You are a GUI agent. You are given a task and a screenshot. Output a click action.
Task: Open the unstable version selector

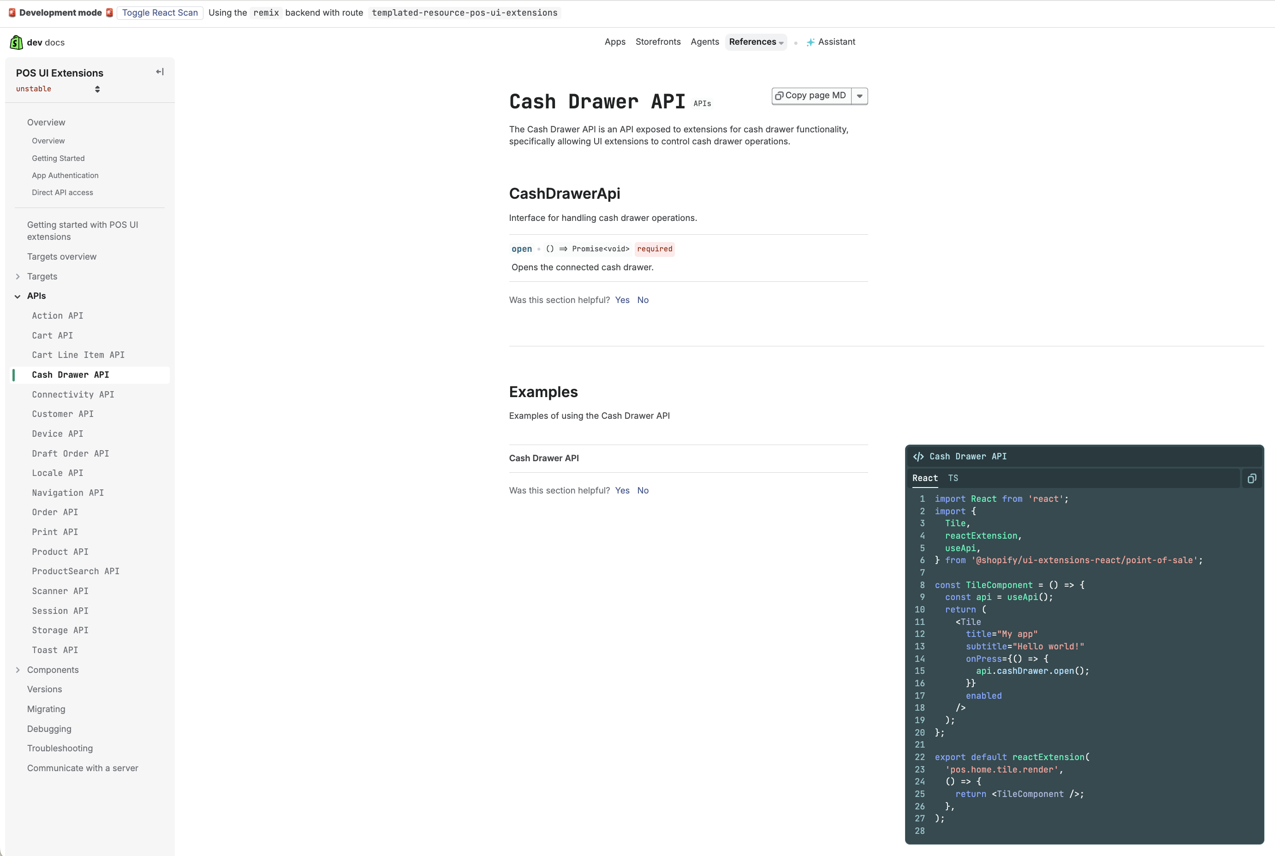click(x=57, y=89)
